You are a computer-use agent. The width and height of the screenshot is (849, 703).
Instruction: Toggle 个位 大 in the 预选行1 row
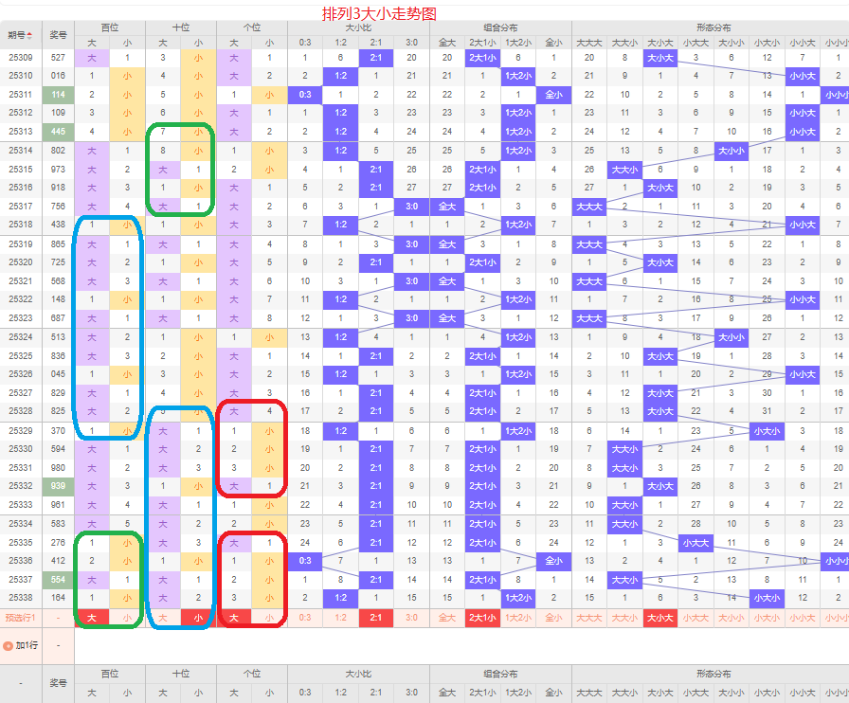(x=234, y=618)
